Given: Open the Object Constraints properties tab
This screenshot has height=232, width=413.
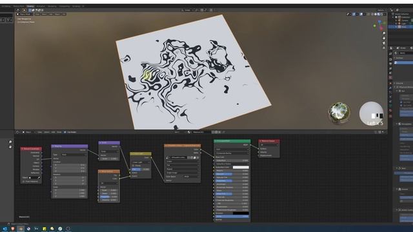Looking at the screenshot, I should tap(390, 101).
